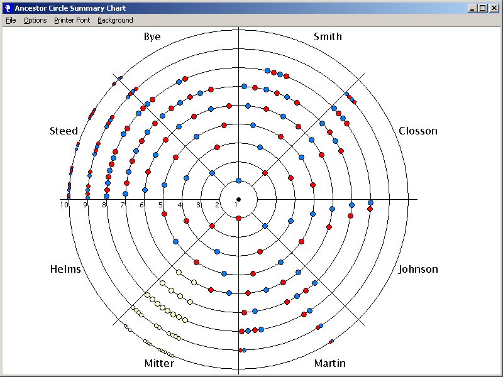Click the generation 8 axis label
503x377 pixels.
point(104,205)
